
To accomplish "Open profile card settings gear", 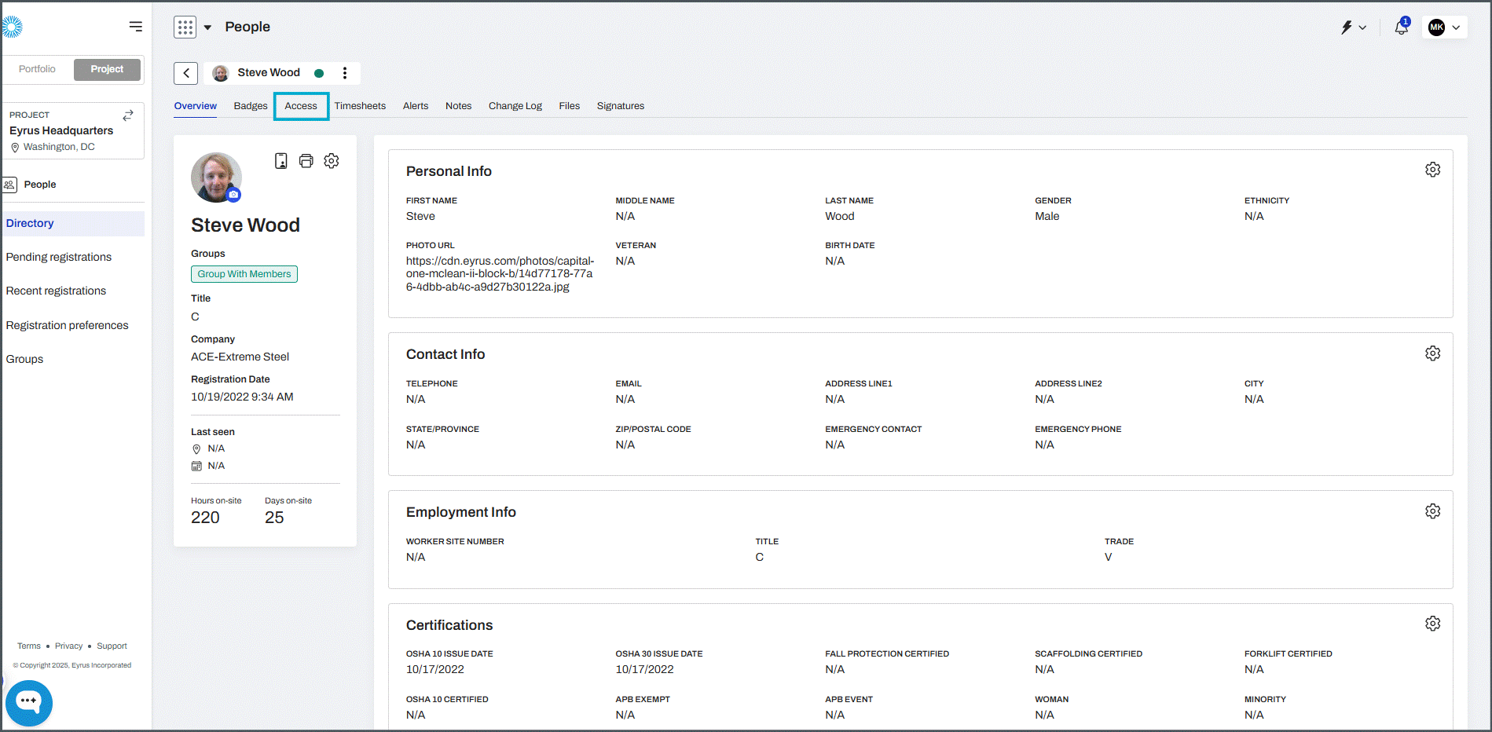I will pyautogui.click(x=332, y=161).
